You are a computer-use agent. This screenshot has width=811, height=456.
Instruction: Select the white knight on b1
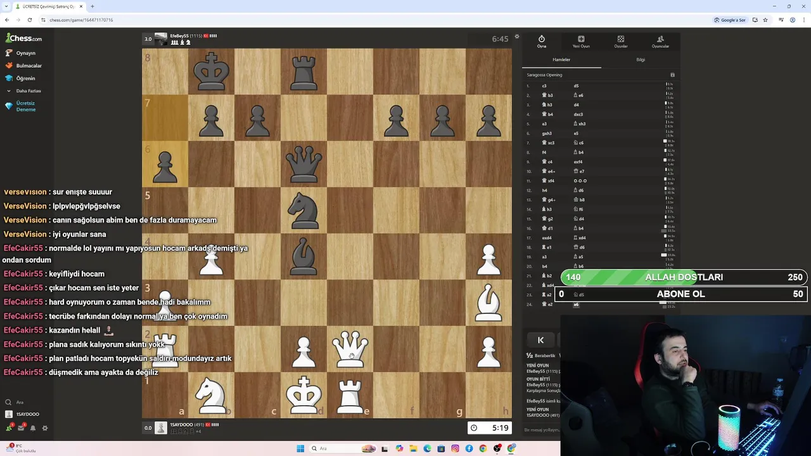click(211, 395)
